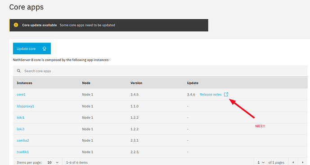Select the core1 version 3.4.5 cell

tap(134, 95)
